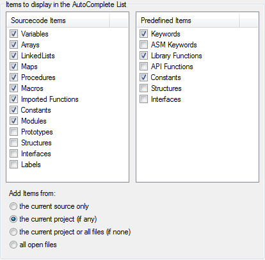Disable Arrays in Sourcecode Items
The image size is (265, 260).
(14, 45)
